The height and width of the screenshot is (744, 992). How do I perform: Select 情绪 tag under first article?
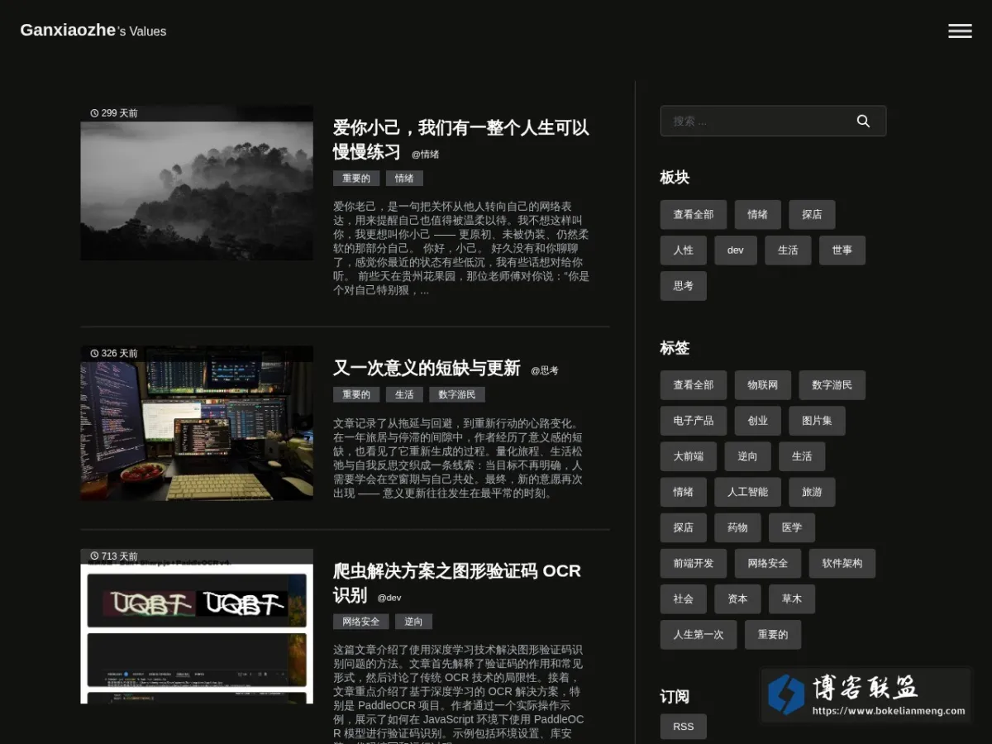[404, 179]
